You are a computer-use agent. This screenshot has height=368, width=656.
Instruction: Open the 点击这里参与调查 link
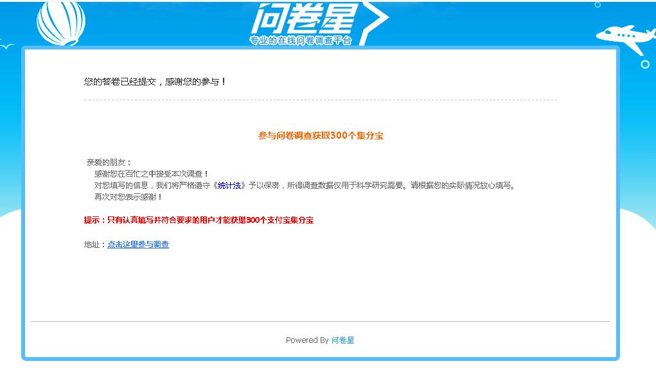pyautogui.click(x=138, y=245)
